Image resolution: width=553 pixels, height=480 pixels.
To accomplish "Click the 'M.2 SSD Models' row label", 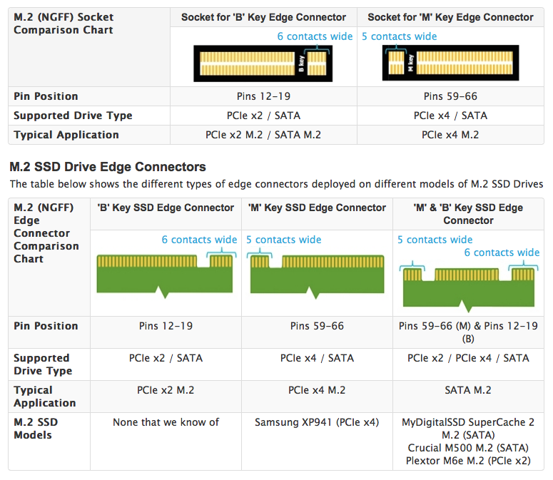I will (36, 429).
